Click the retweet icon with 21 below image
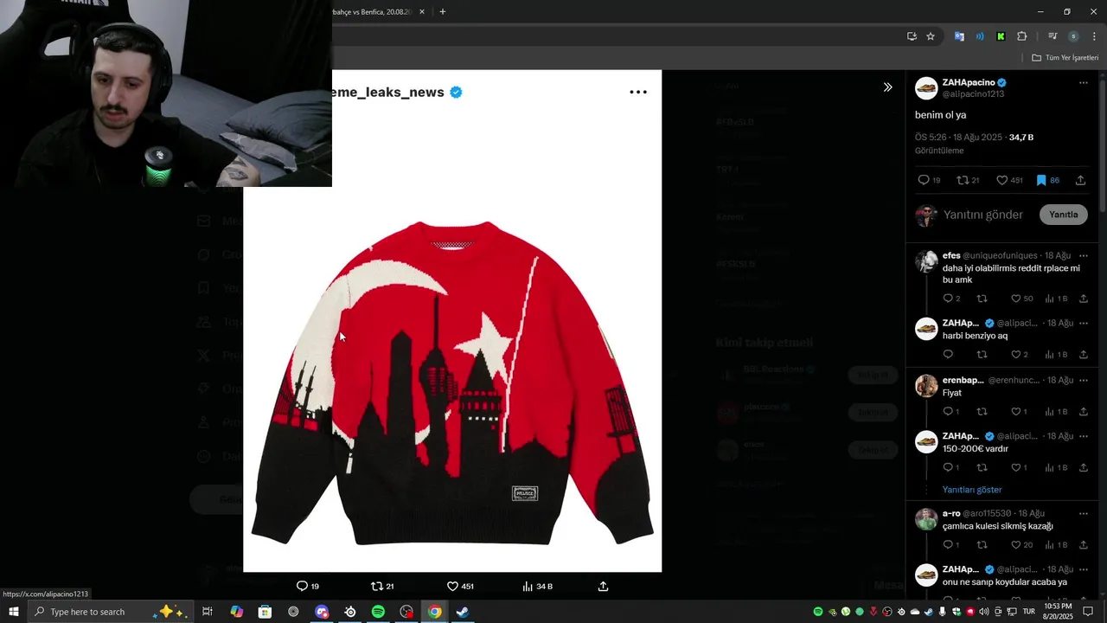This screenshot has height=623, width=1107. (x=382, y=586)
